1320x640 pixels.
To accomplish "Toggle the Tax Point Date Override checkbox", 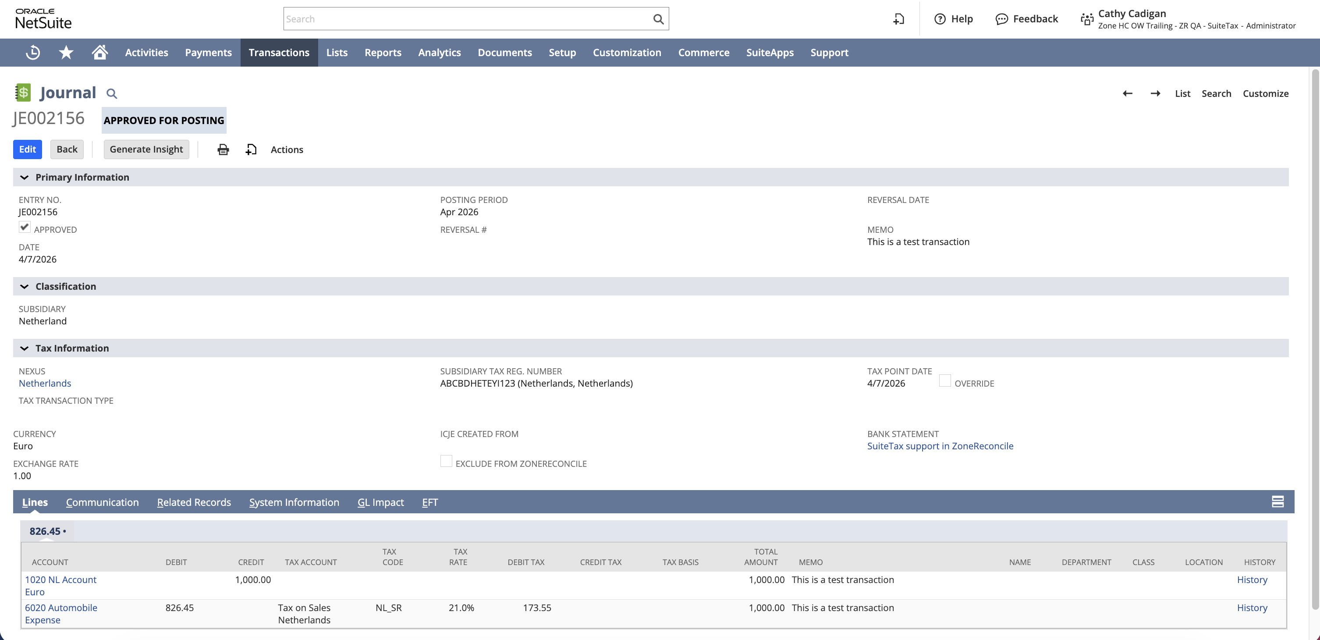I will [945, 381].
